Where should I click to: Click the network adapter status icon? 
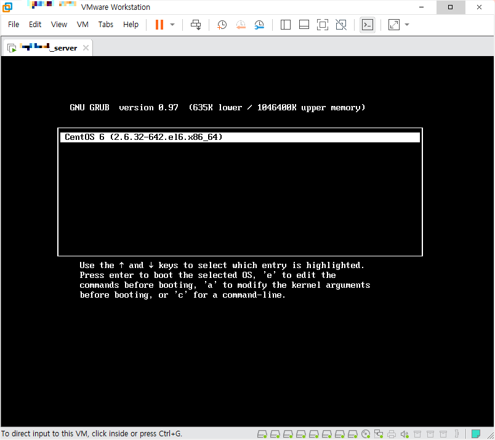(x=379, y=434)
